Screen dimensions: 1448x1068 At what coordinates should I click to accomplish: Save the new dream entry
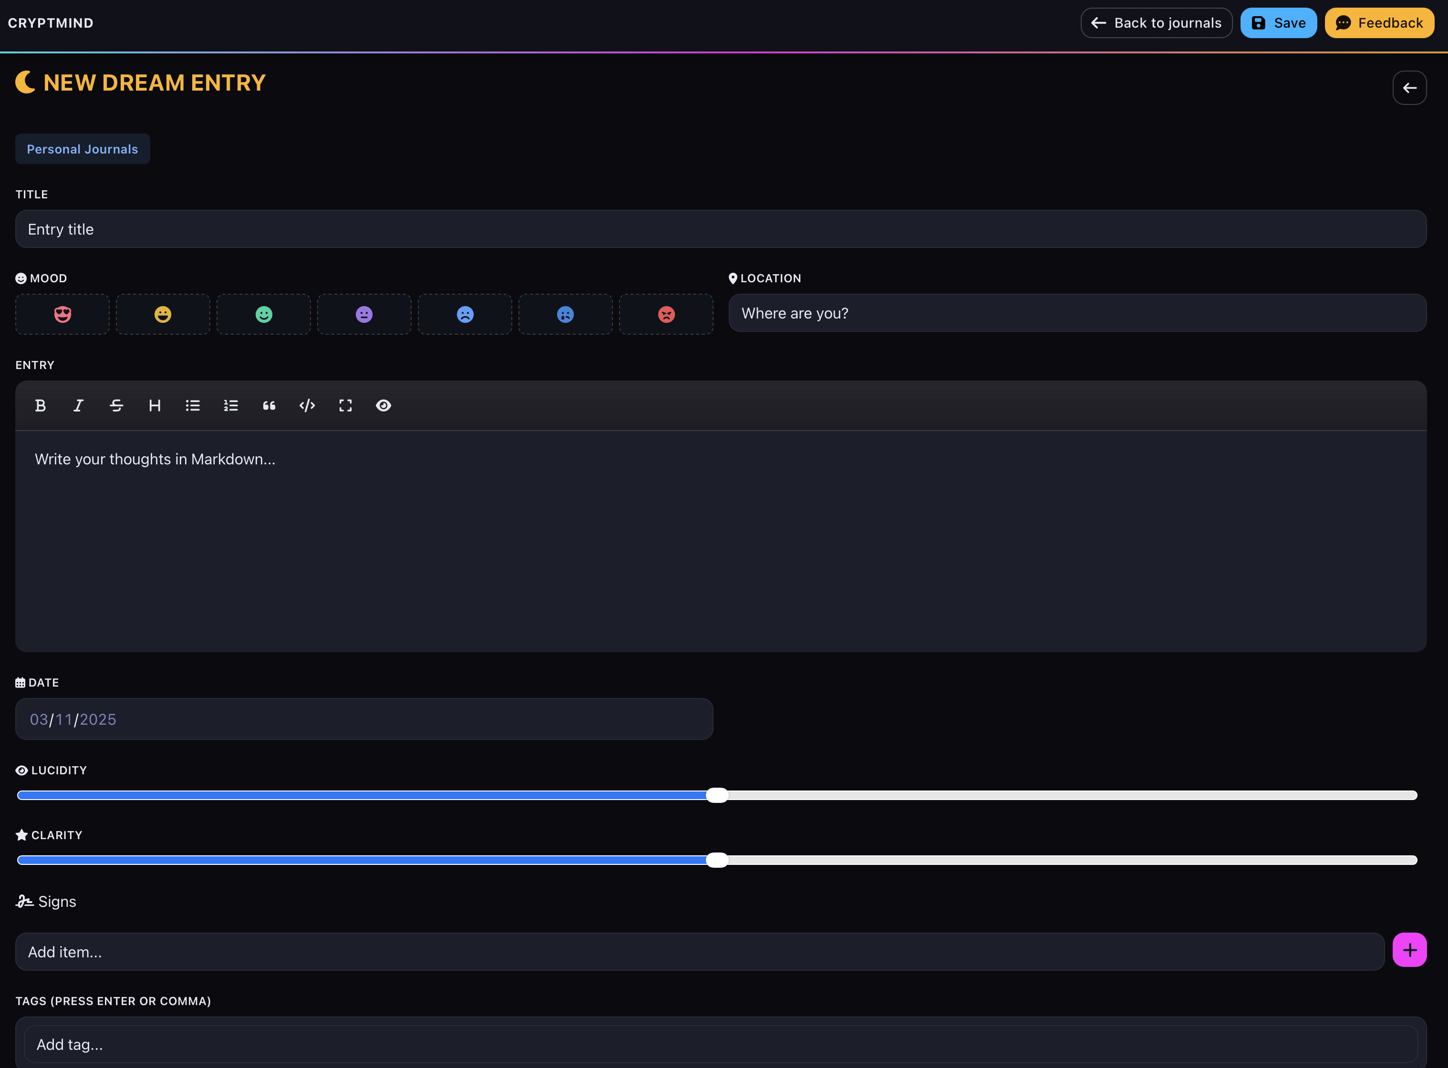(1279, 22)
